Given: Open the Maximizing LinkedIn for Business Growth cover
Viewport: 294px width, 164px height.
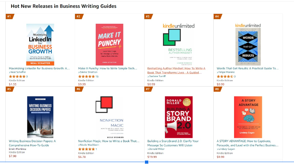Looking at the screenshot, I should (x=40, y=43).
